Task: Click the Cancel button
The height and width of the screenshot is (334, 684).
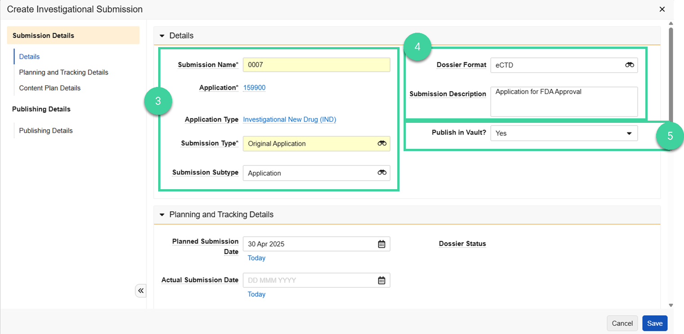Action: point(622,323)
